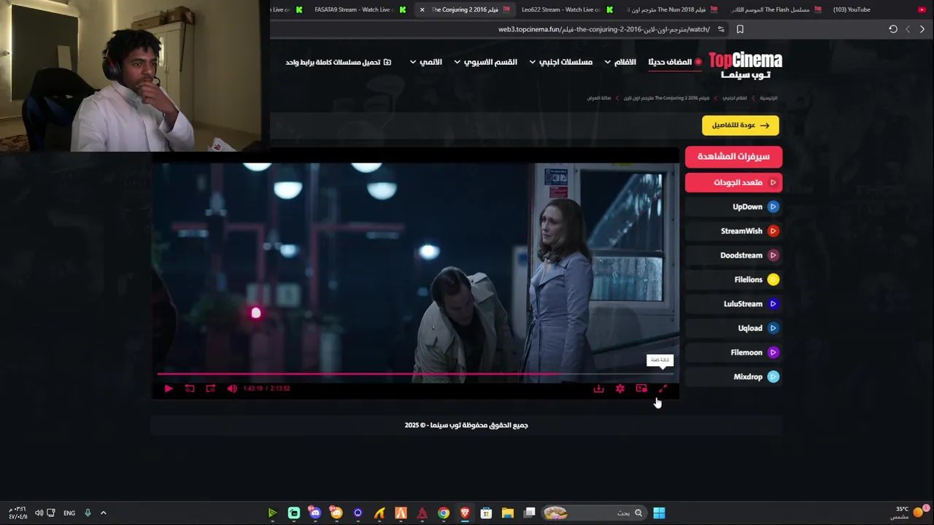This screenshot has height=525, width=934.
Task: Reload the current page
Action: tap(893, 29)
